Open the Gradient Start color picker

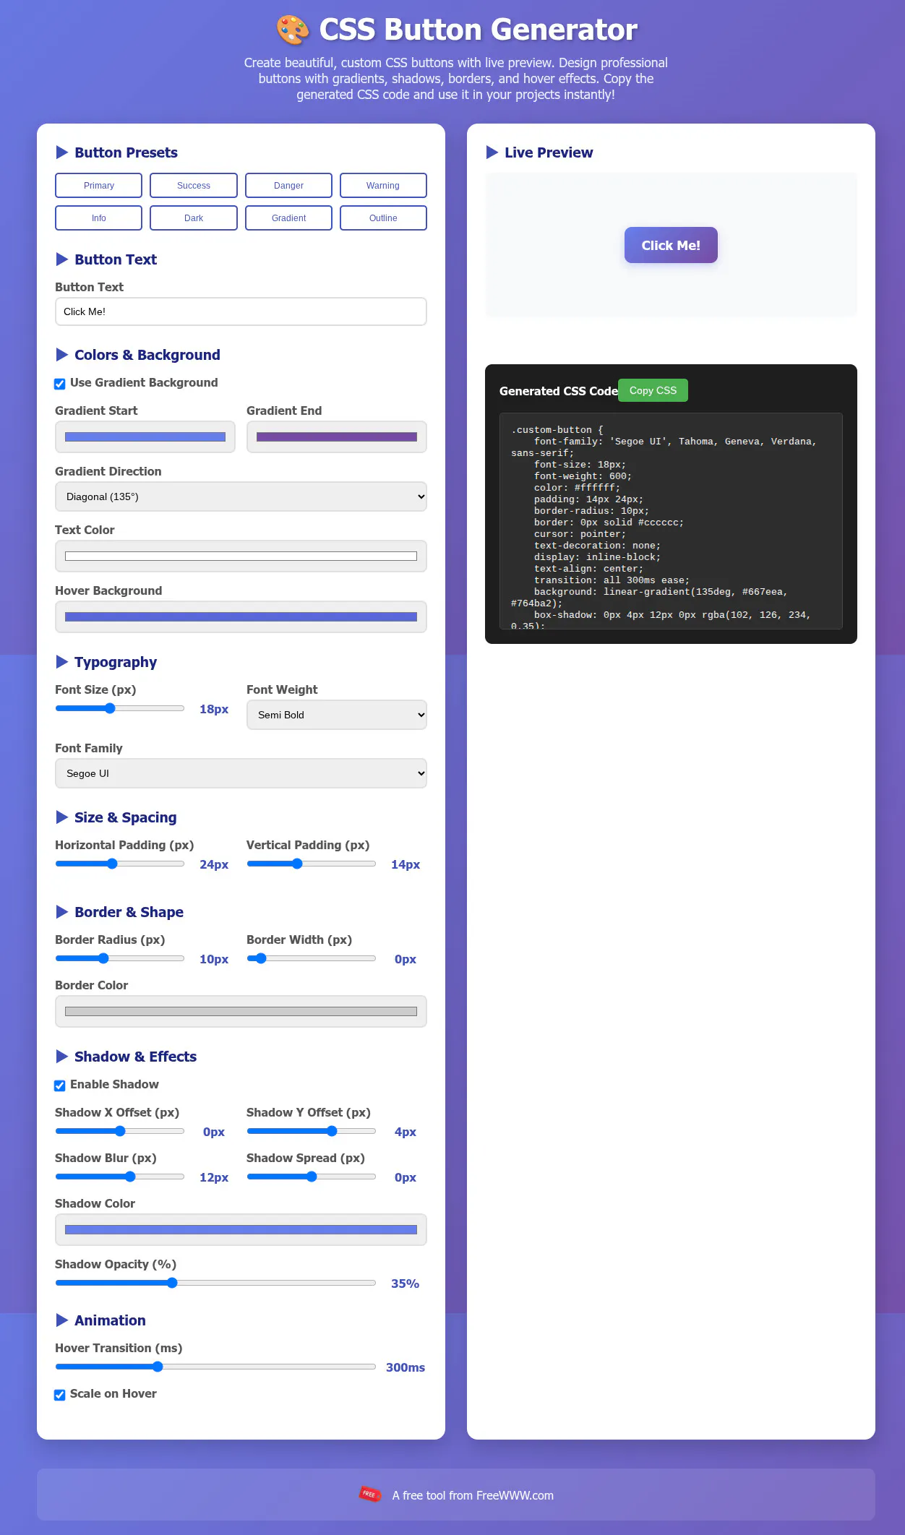145,437
